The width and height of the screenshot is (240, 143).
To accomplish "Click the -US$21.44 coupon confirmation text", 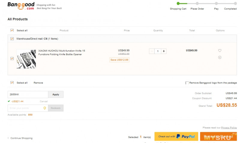I will [x=17, y=101].
